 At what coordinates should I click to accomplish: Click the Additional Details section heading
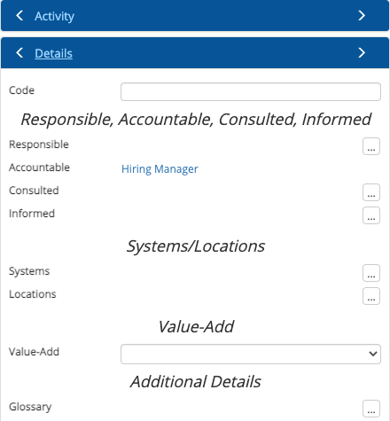point(196,381)
